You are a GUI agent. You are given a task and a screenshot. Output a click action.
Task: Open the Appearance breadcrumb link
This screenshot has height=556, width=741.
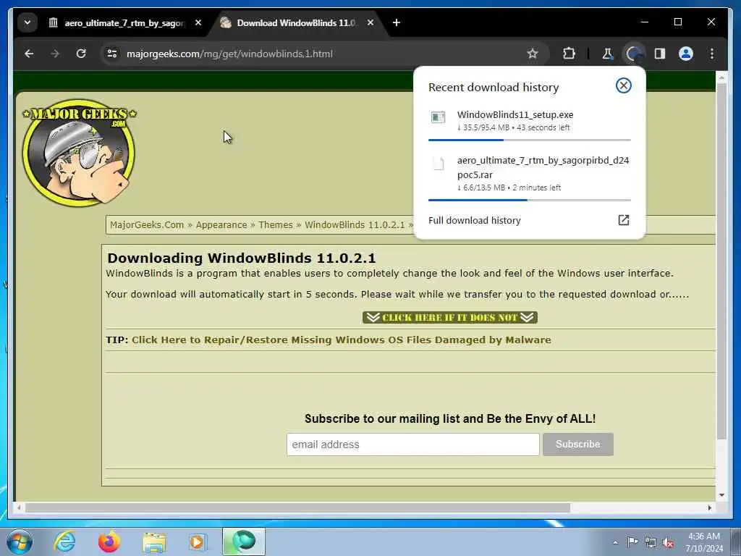click(221, 225)
